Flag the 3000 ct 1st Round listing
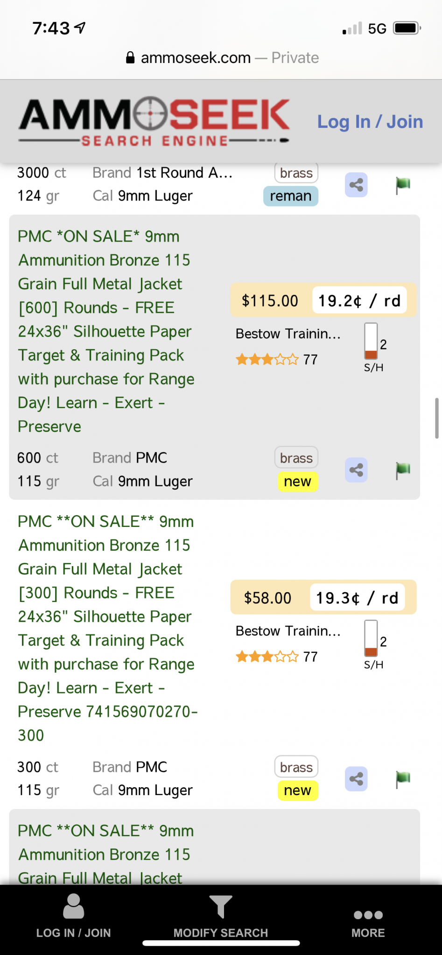442x955 pixels. click(403, 185)
